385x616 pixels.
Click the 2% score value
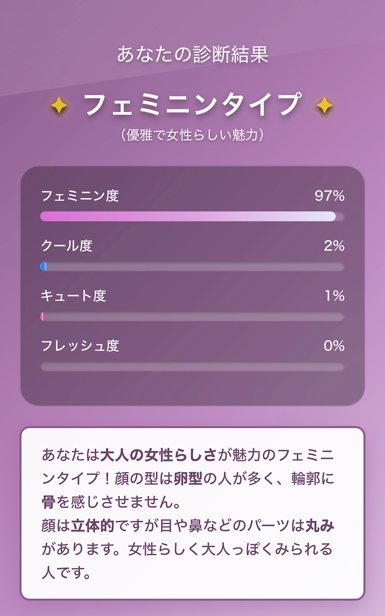(x=334, y=246)
